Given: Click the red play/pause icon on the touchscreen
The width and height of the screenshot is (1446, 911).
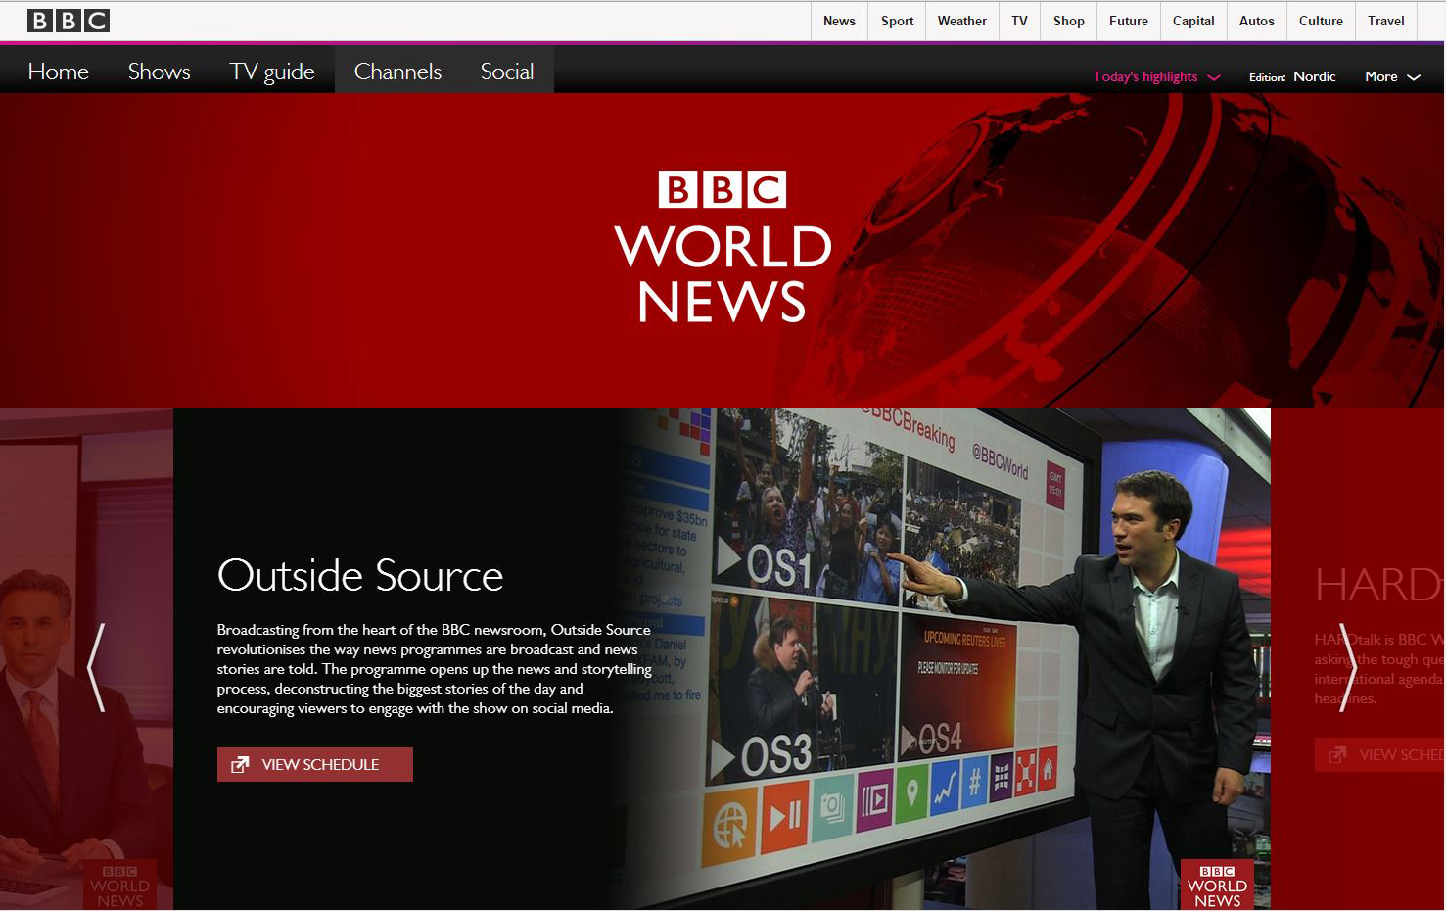Looking at the screenshot, I should point(785,812).
